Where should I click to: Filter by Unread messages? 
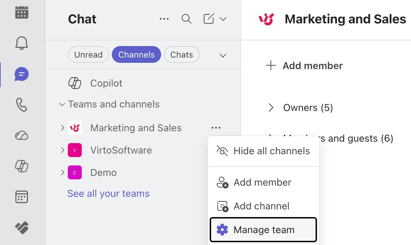coord(88,54)
